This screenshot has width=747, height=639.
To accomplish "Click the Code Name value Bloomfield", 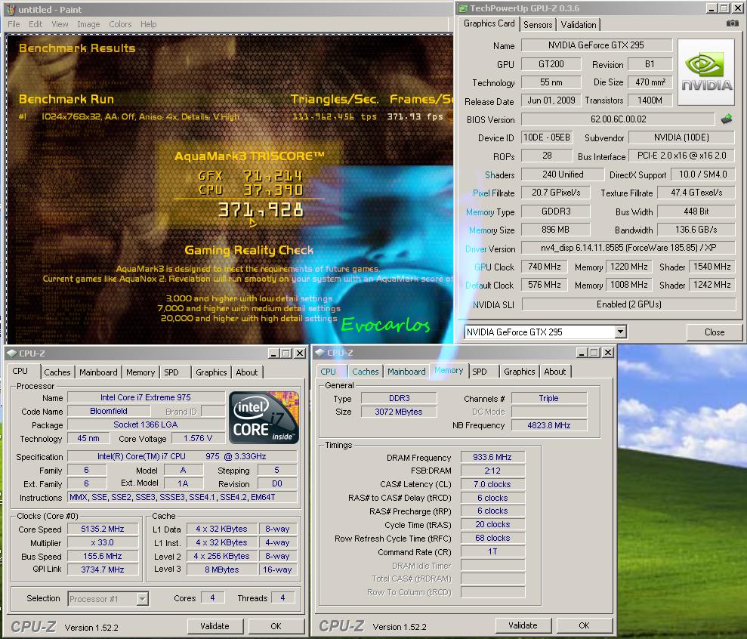I will click(109, 411).
